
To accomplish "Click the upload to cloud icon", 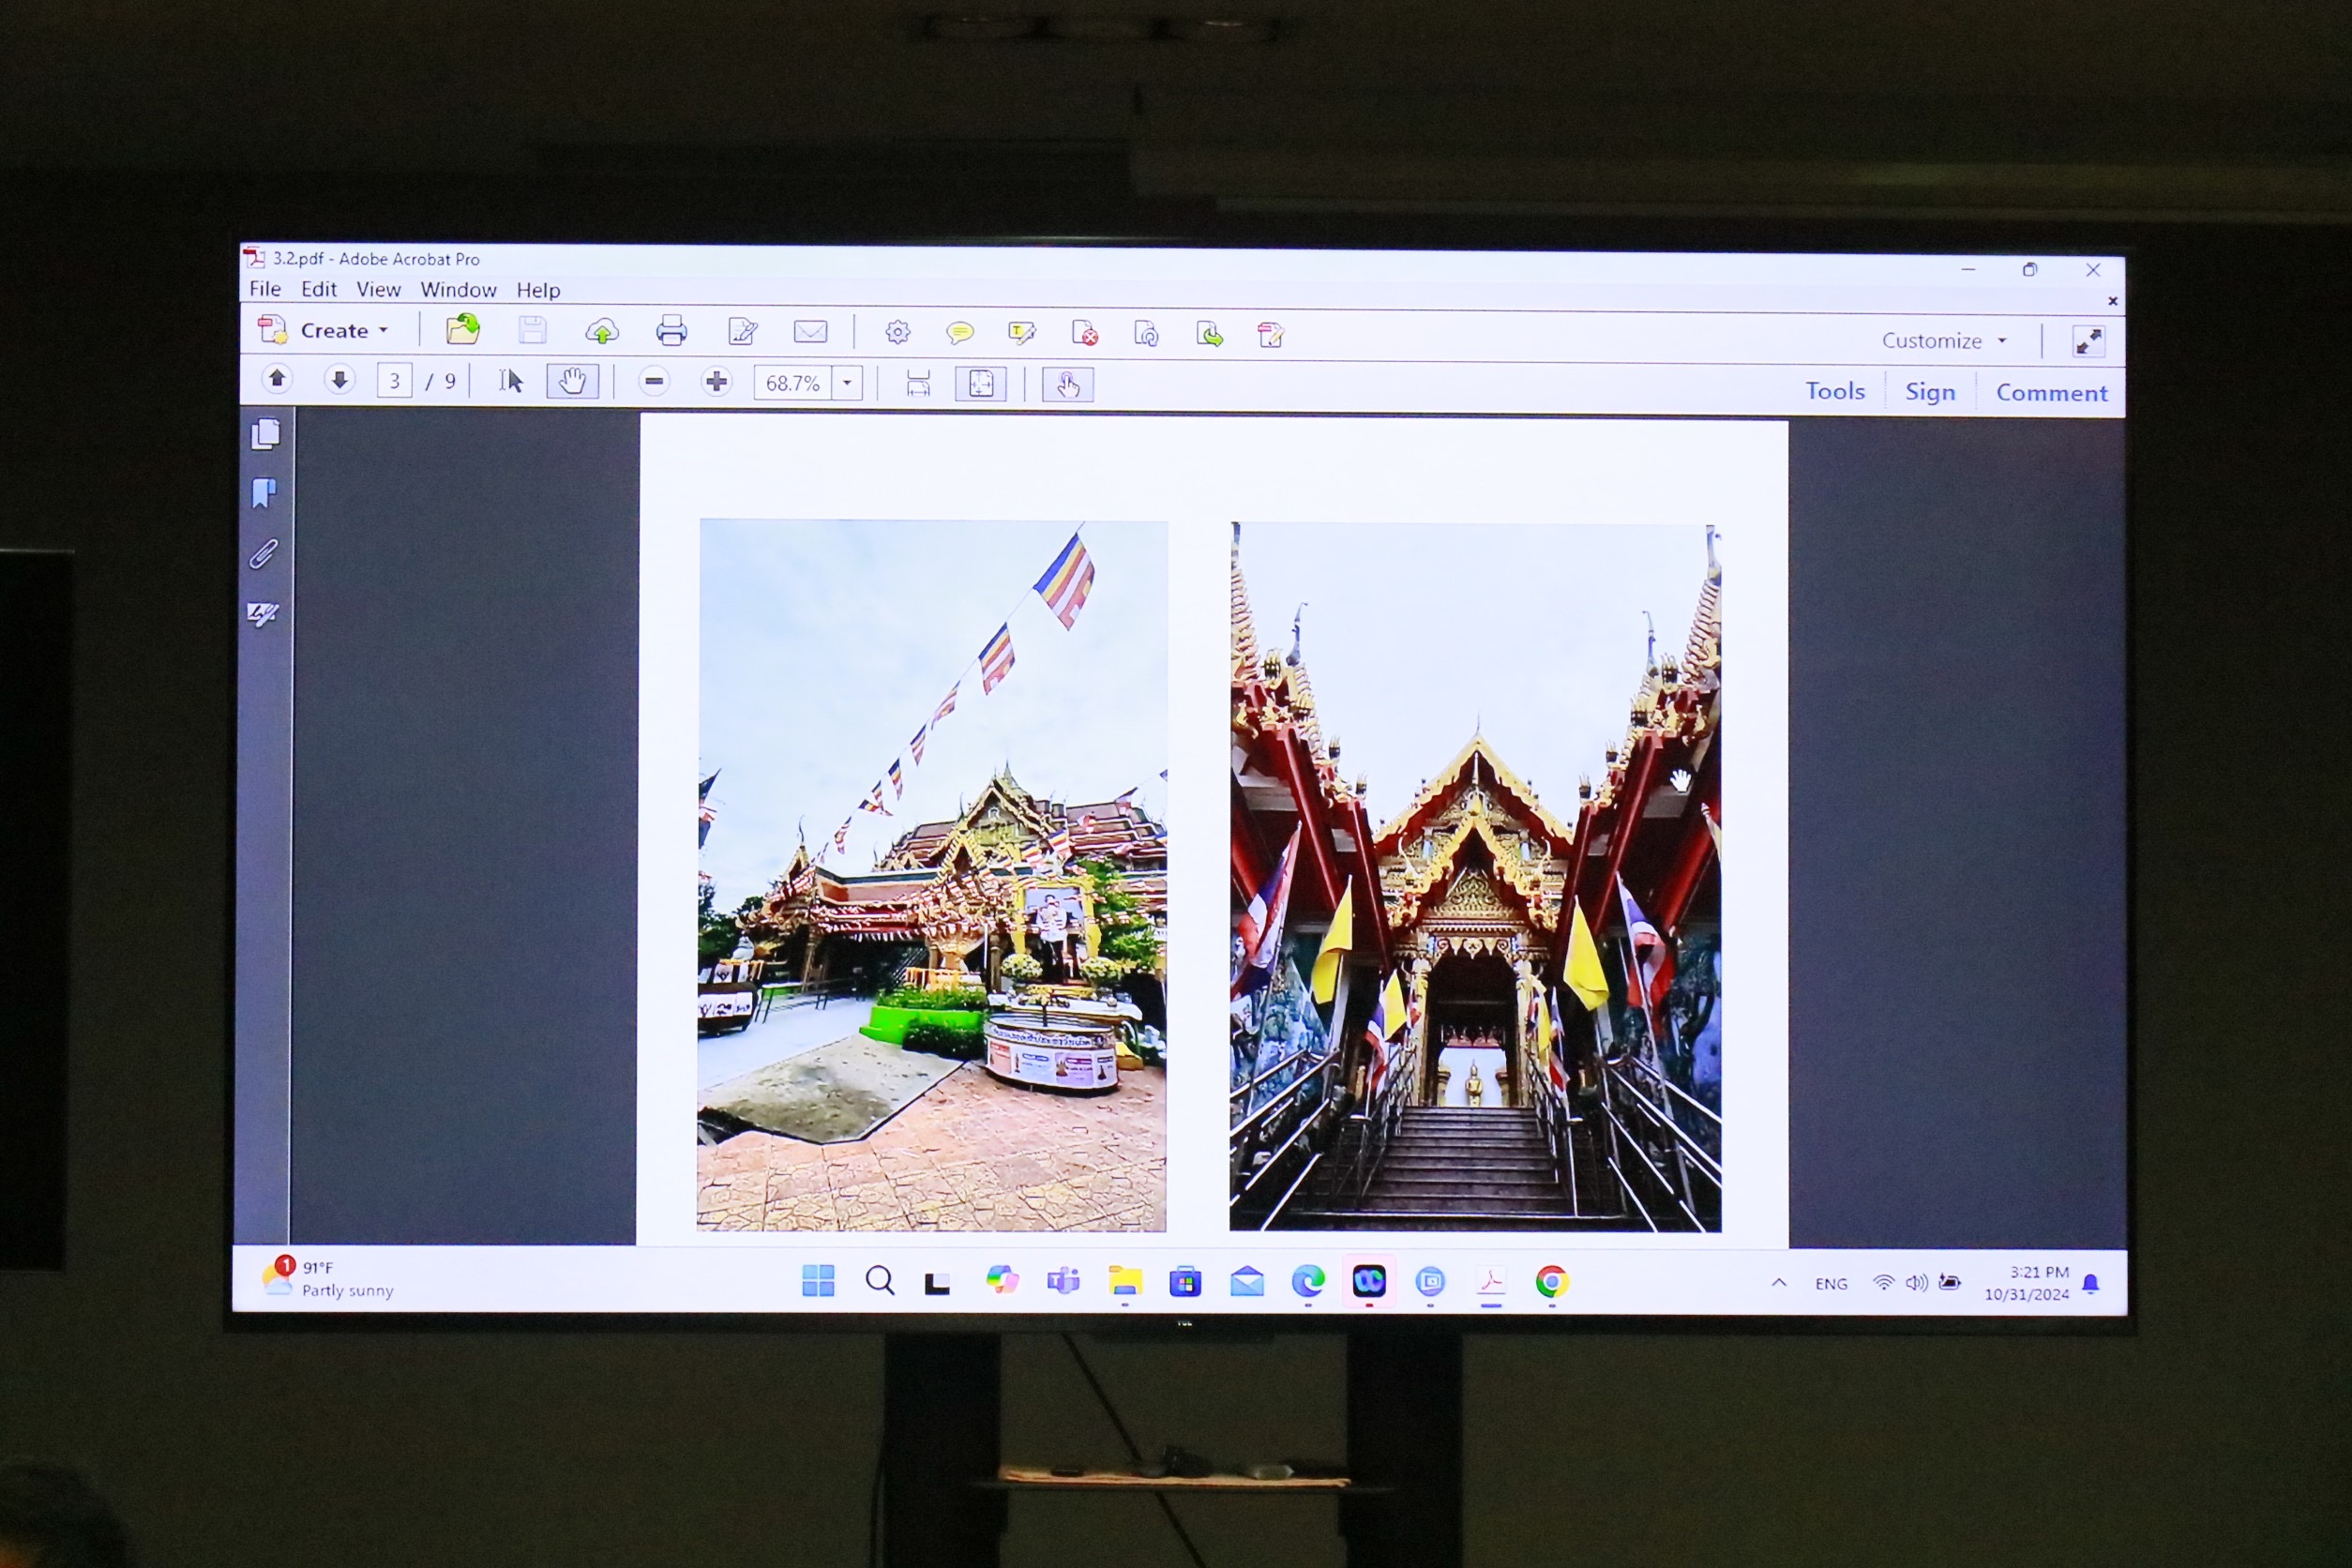I will point(601,331).
